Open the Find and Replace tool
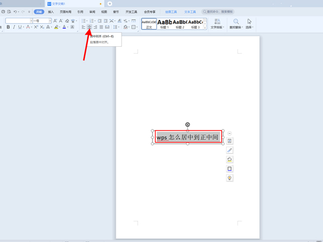This screenshot has height=242, width=323. (236, 24)
